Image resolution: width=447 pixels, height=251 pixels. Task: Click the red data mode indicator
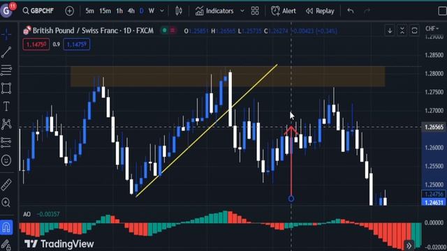pos(173,30)
